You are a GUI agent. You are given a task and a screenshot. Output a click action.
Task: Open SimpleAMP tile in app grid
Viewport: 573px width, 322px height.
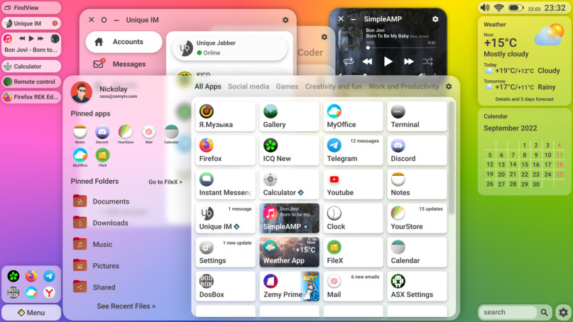290,218
